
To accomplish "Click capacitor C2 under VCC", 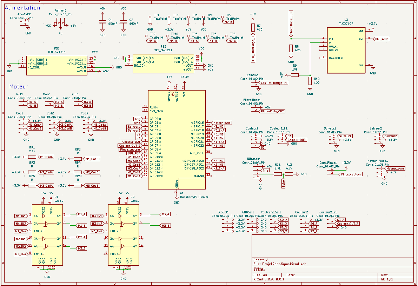I will click(x=124, y=22).
